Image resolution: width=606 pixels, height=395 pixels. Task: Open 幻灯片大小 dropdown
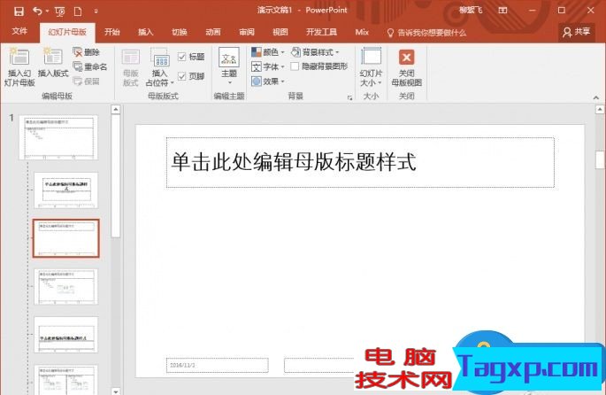coord(371,67)
